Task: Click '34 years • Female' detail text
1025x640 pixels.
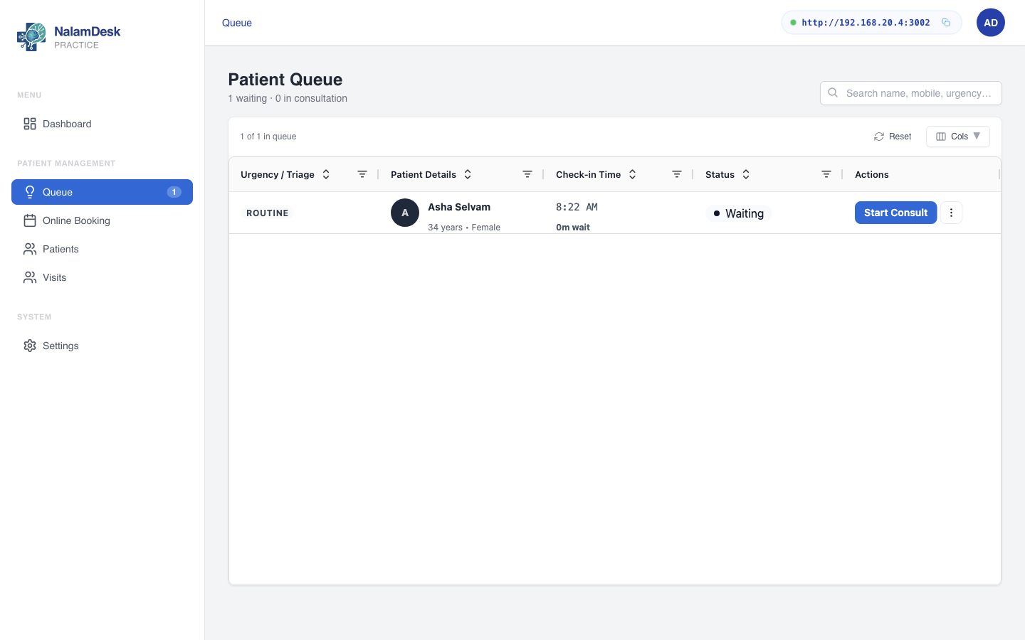Action: [x=464, y=228]
